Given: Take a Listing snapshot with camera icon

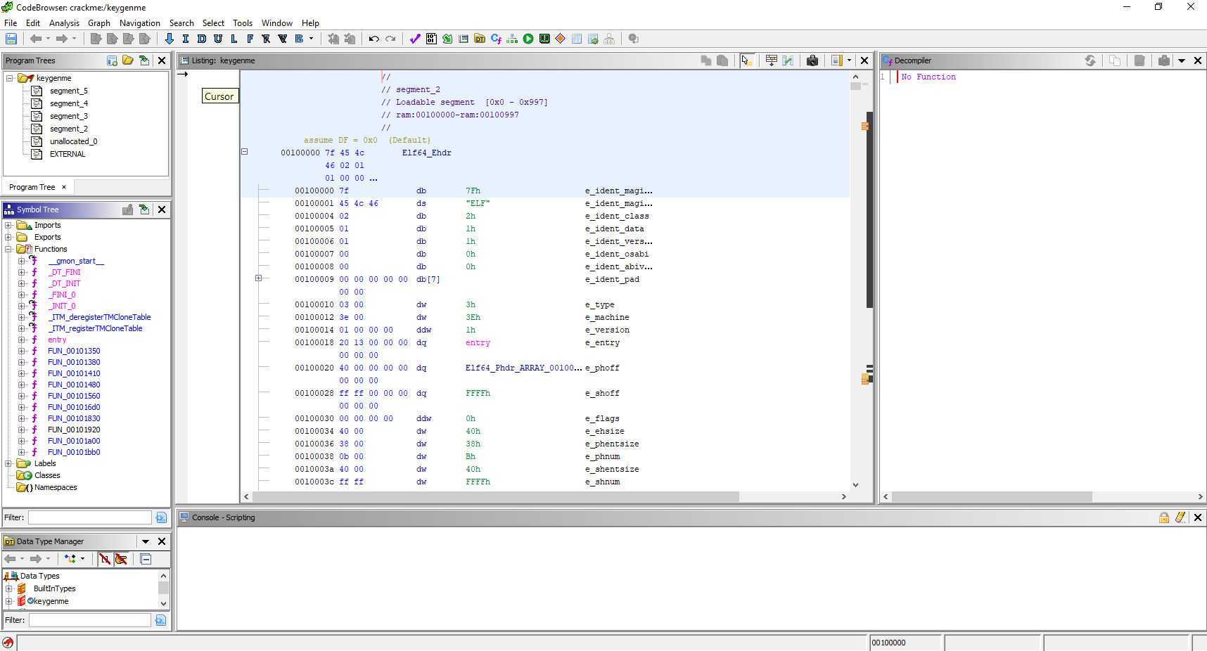Looking at the screenshot, I should click(812, 60).
